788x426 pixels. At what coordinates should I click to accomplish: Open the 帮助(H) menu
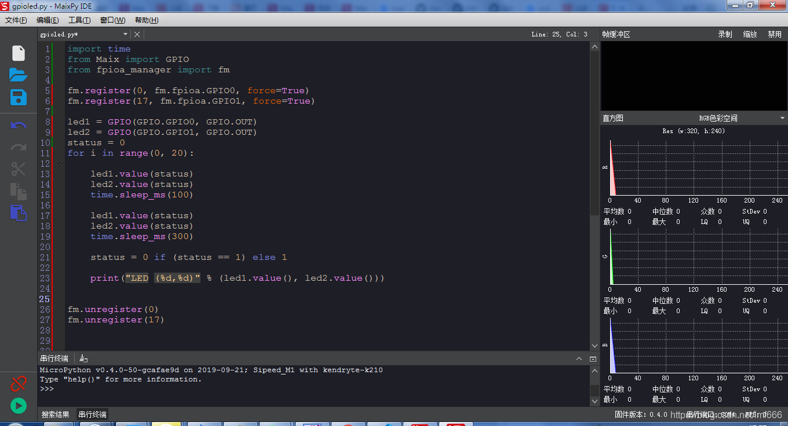tap(147, 20)
